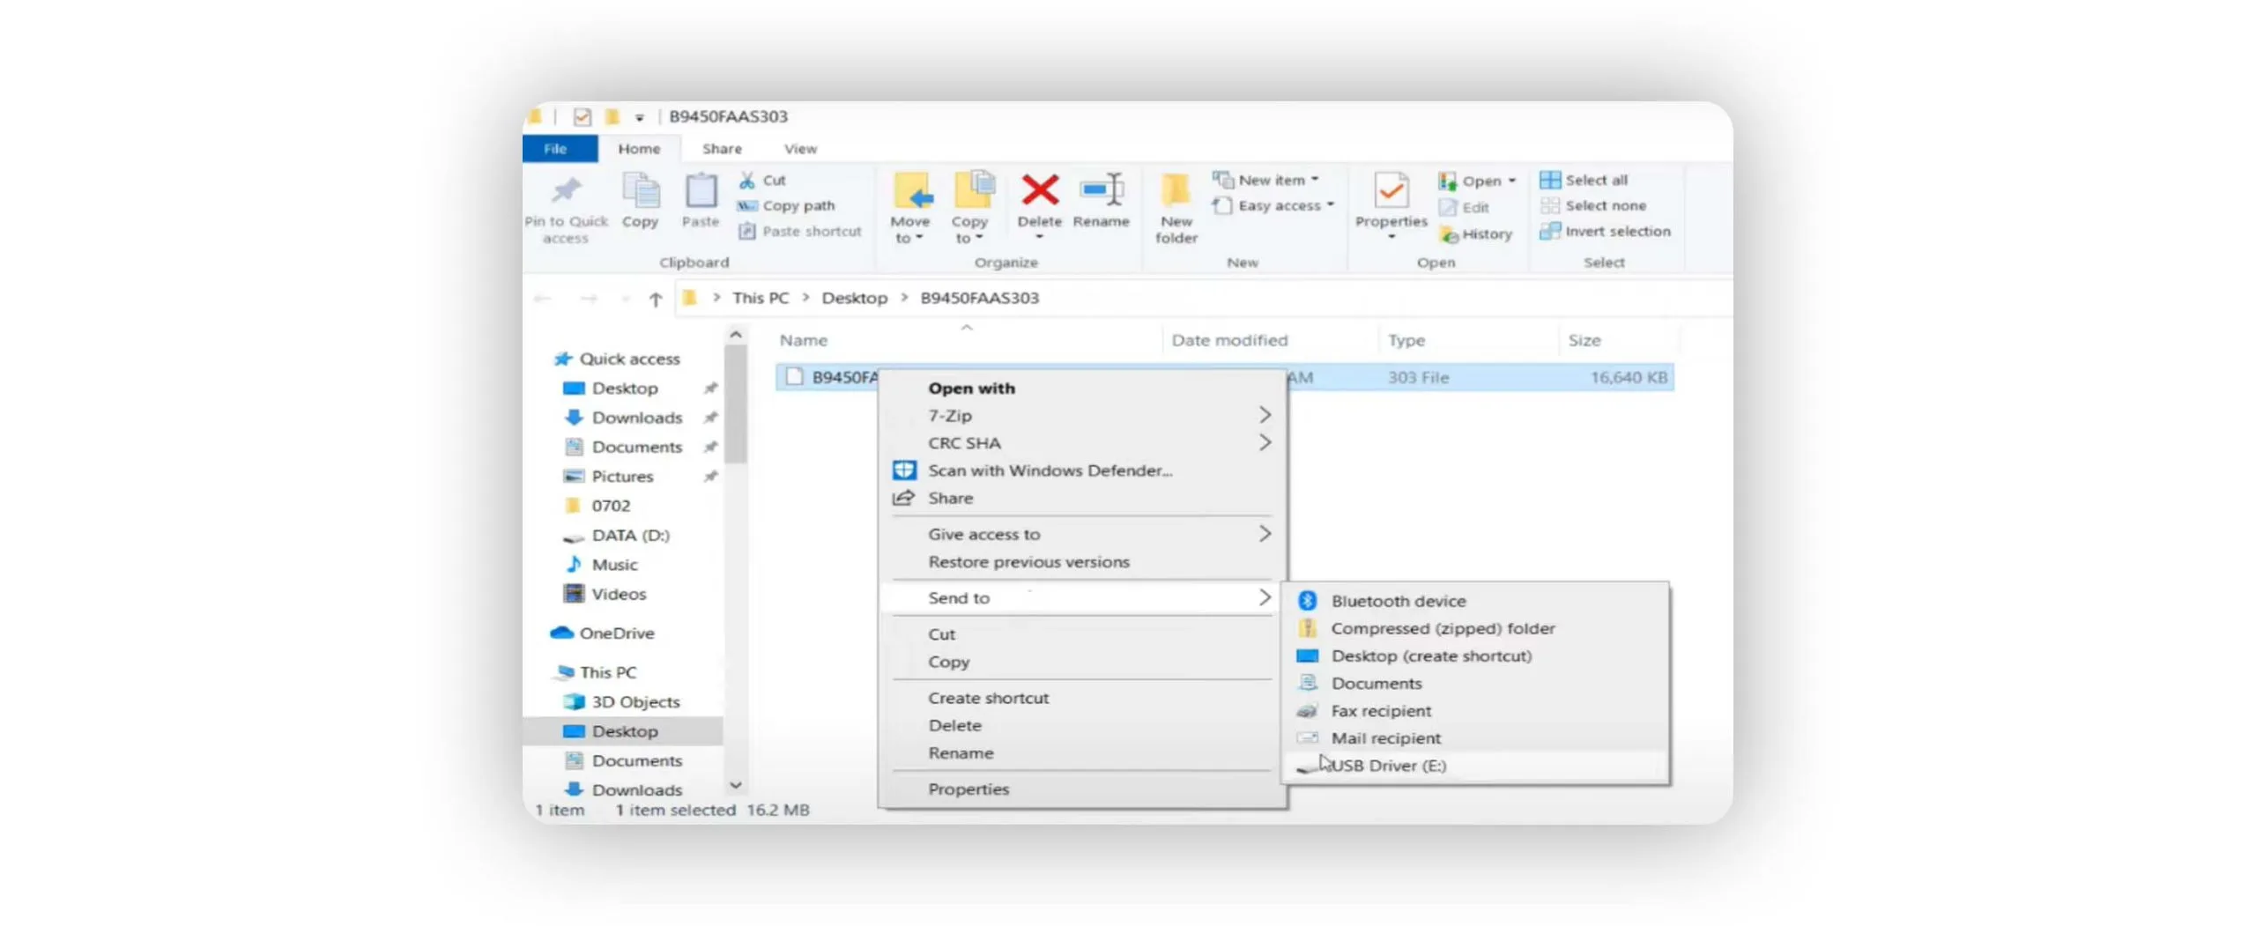Click the Paste clipboard icon
This screenshot has height=926, width=2256.
[x=701, y=192]
